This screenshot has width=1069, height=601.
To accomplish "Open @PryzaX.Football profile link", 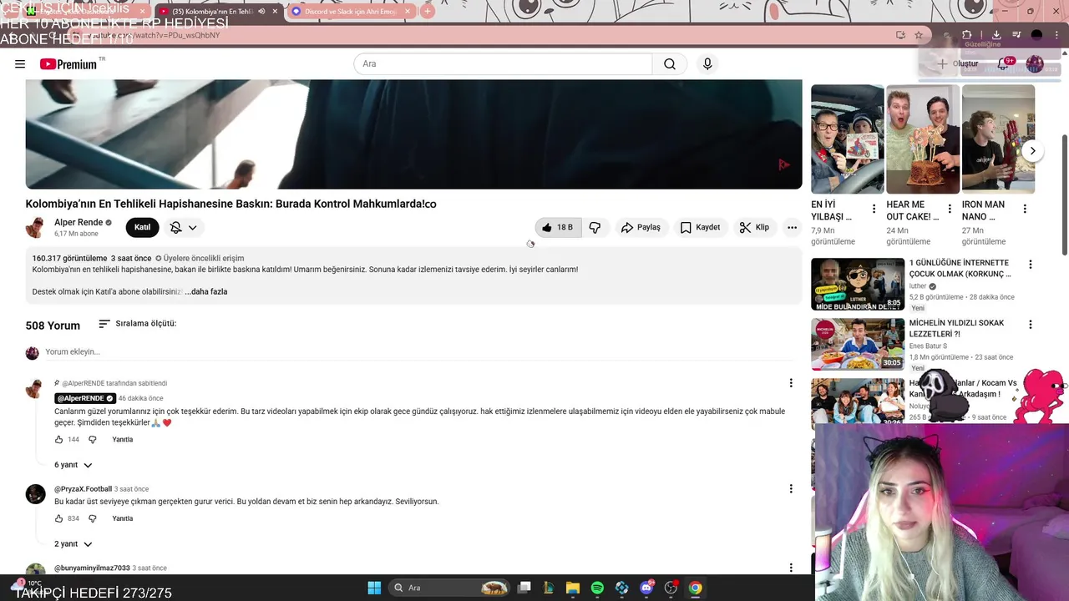I will (x=83, y=489).
